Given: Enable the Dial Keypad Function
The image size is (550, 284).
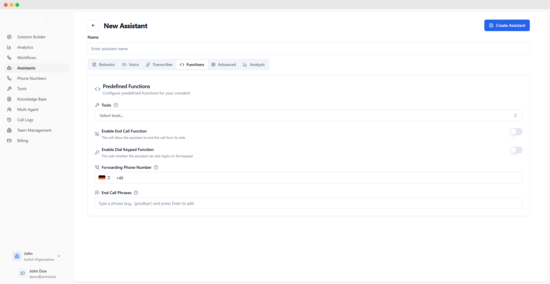Looking at the screenshot, I should [x=516, y=150].
